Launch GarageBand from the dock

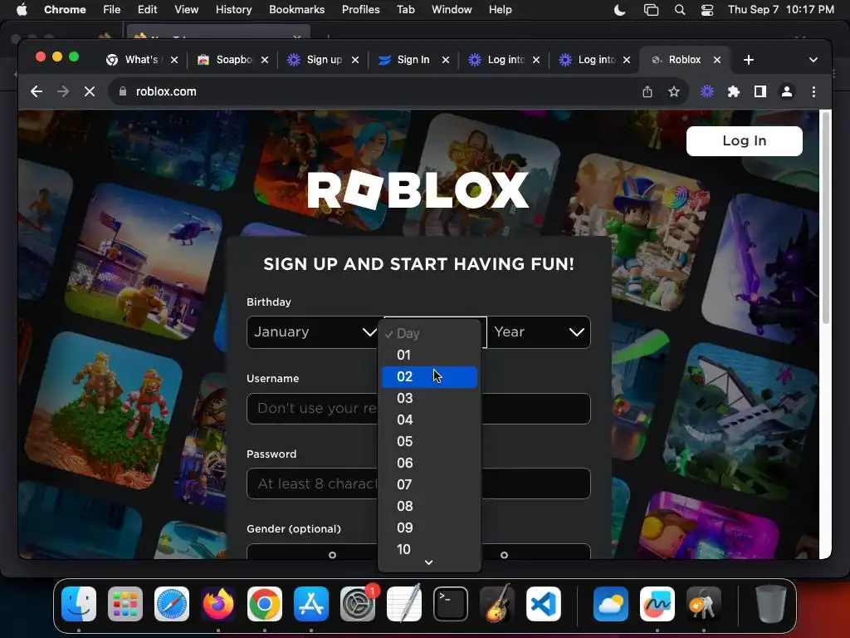pos(497,604)
